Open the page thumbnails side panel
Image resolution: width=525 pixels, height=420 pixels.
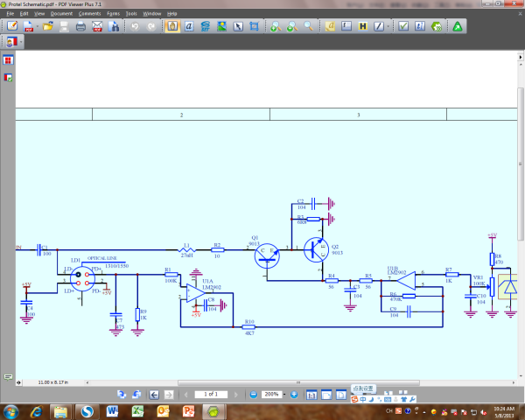[x=8, y=60]
